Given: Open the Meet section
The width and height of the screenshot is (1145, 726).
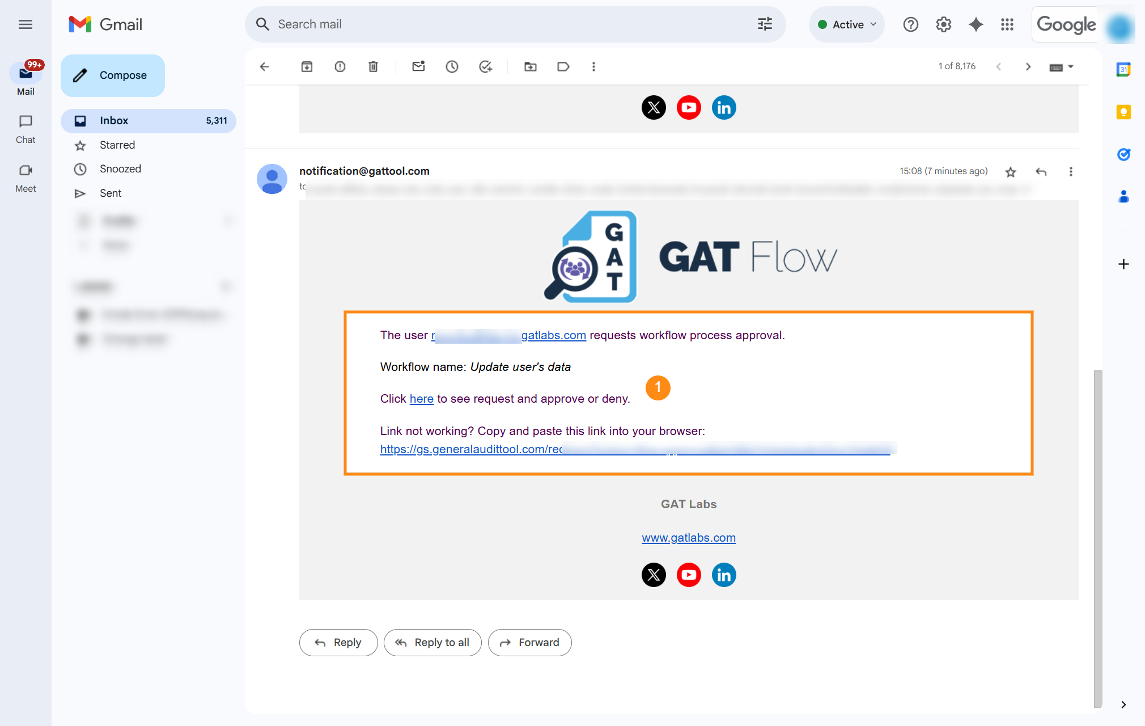Looking at the screenshot, I should point(26,178).
